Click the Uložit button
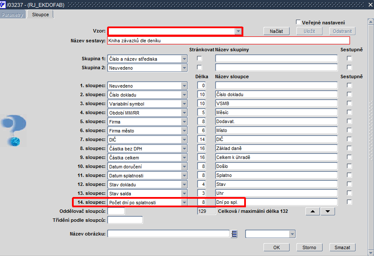Image resolution: width=374 pixels, height=256 pixels. tap(309, 31)
